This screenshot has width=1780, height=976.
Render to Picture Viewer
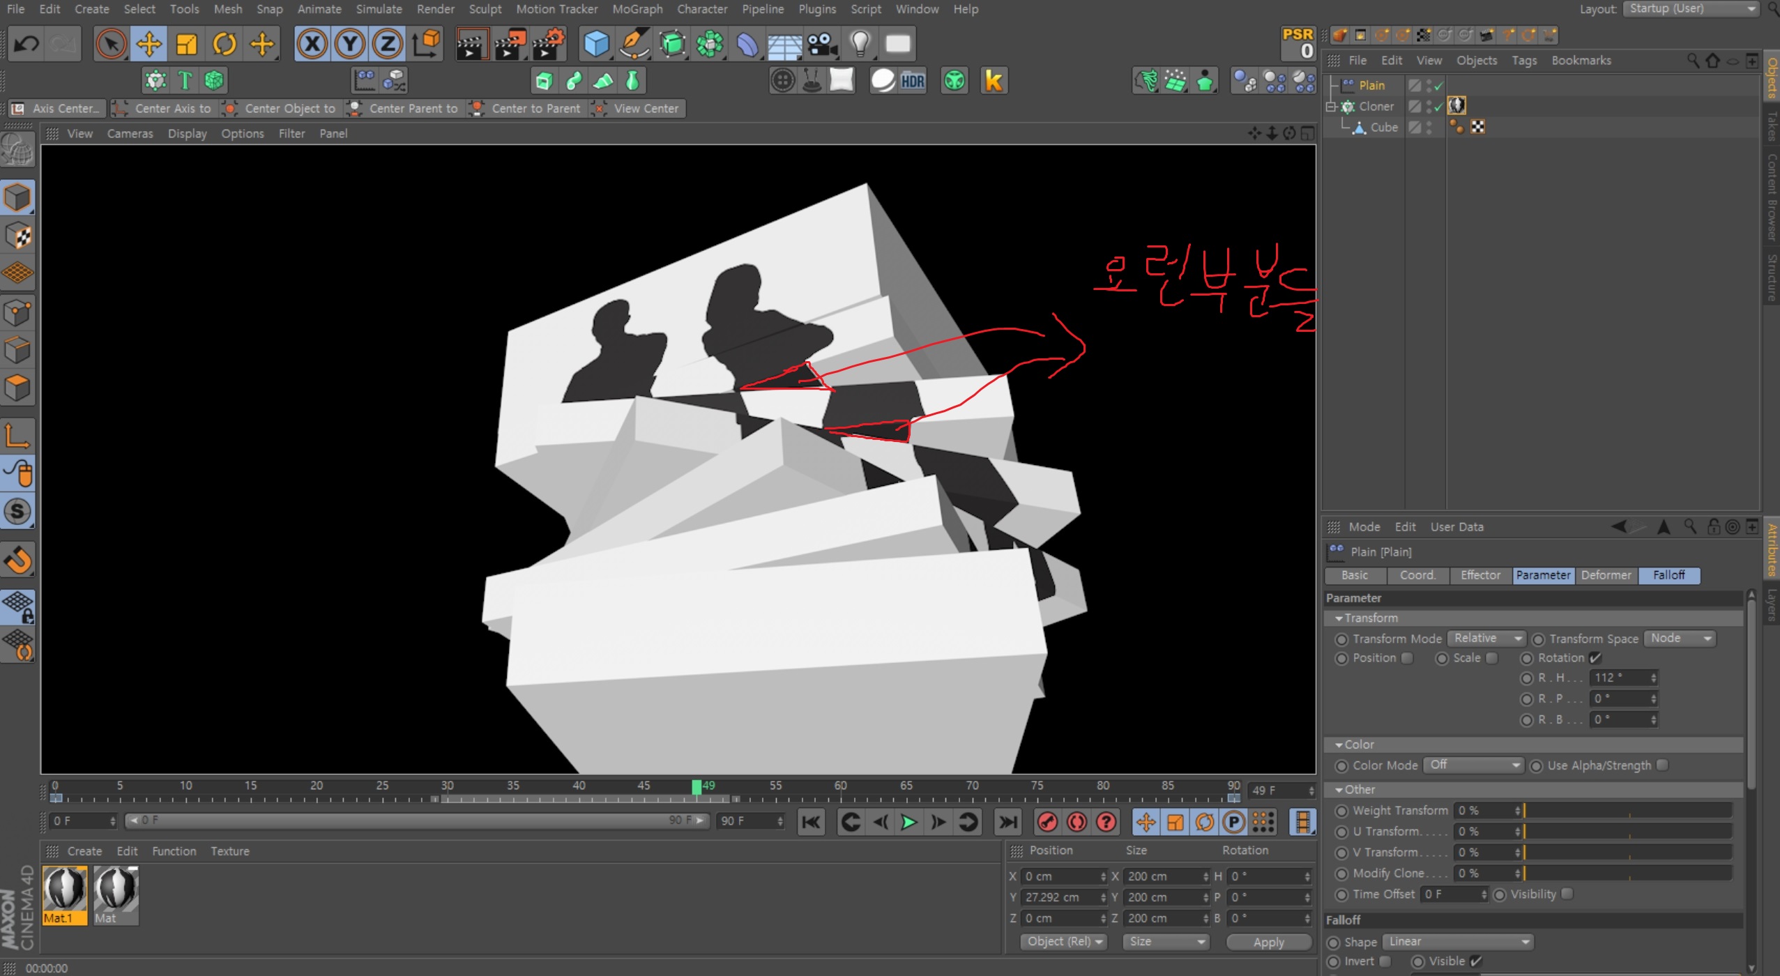click(x=510, y=44)
